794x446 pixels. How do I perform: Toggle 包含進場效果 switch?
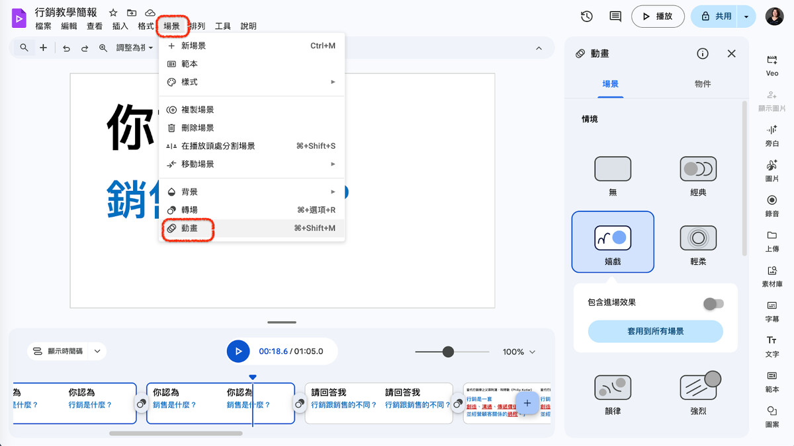coord(713,304)
